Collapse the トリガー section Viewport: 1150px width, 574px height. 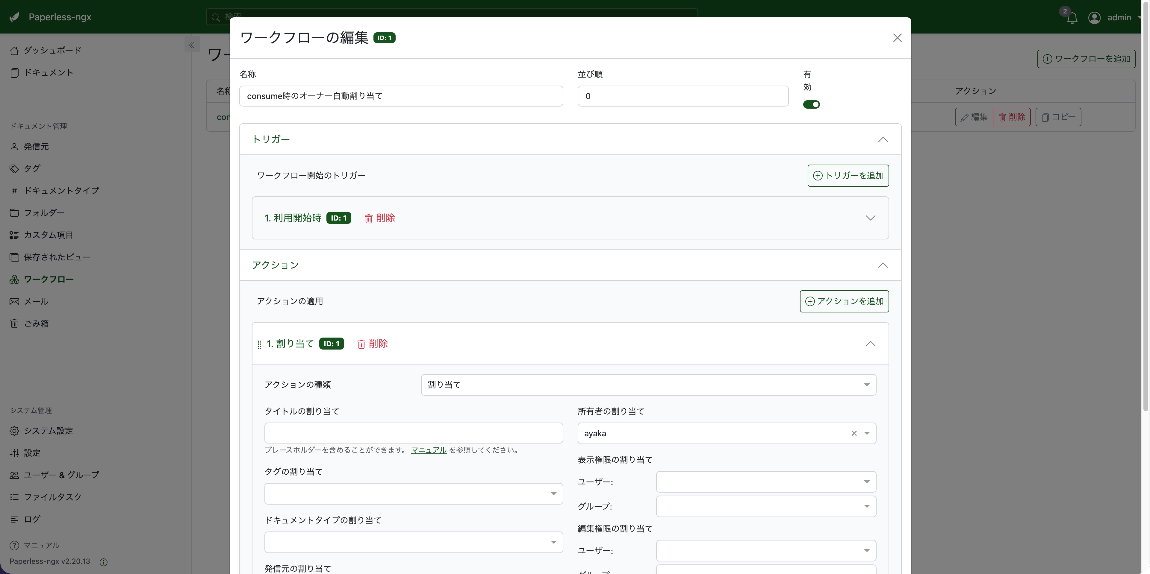pos(883,139)
